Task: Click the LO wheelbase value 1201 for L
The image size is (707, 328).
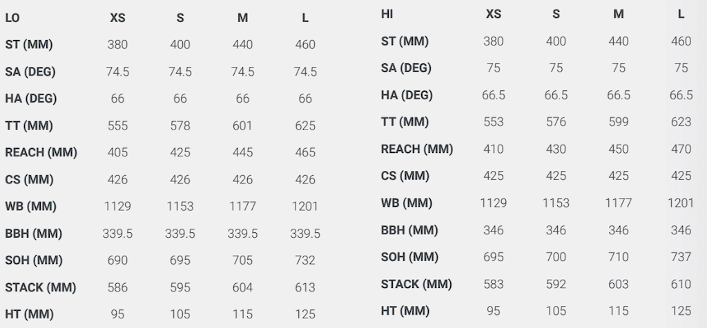Action: 305,207
